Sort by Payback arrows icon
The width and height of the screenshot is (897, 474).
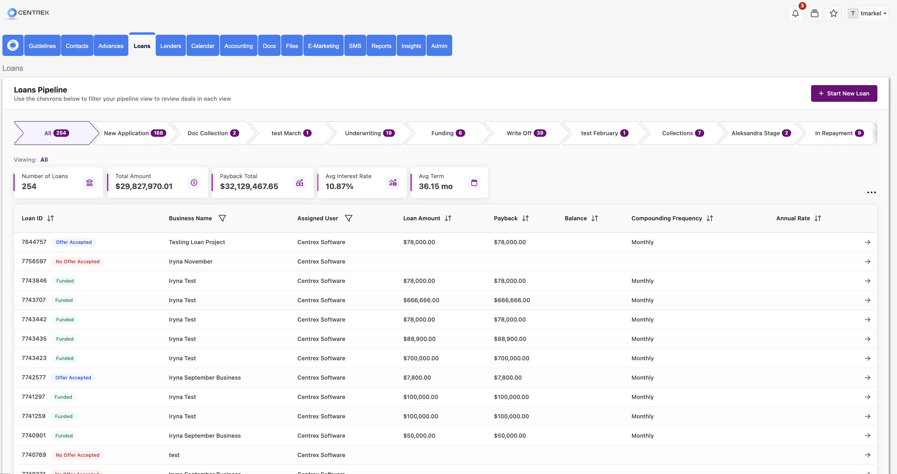point(525,218)
